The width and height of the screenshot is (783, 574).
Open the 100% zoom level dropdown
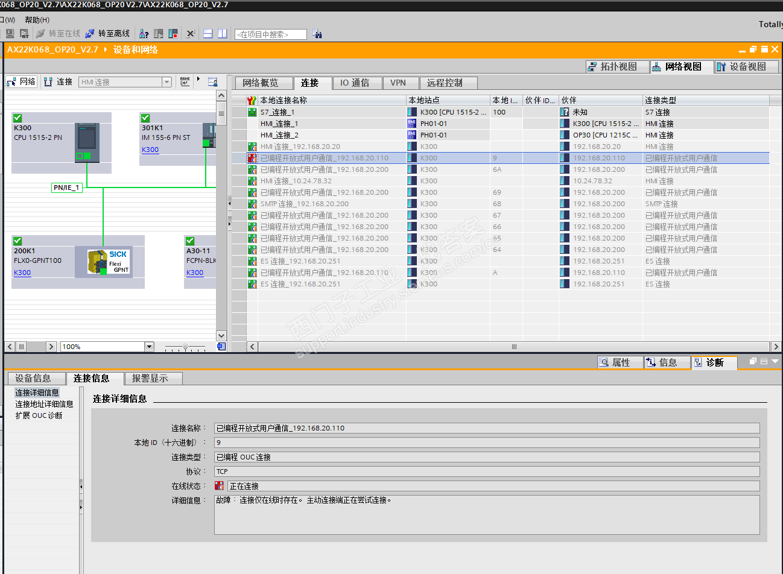[149, 347]
